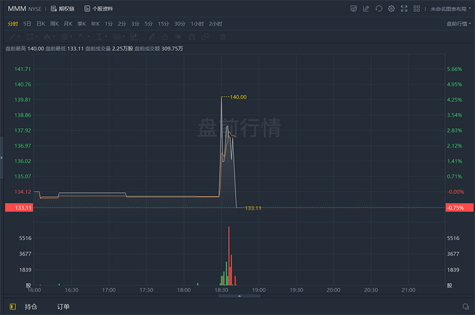
Task: Expand the 未命名图表布局 layout dropdown
Action: click(451, 9)
